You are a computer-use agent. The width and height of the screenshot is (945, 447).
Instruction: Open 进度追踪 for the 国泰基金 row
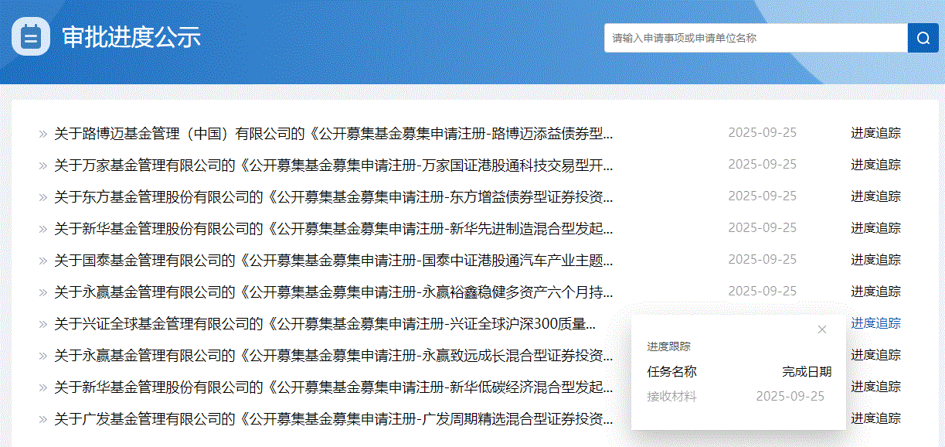pyautogui.click(x=875, y=260)
